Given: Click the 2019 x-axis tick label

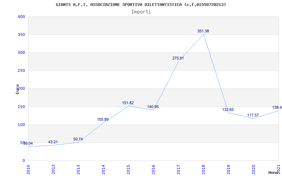Looking at the screenshot, I should [x=228, y=169].
